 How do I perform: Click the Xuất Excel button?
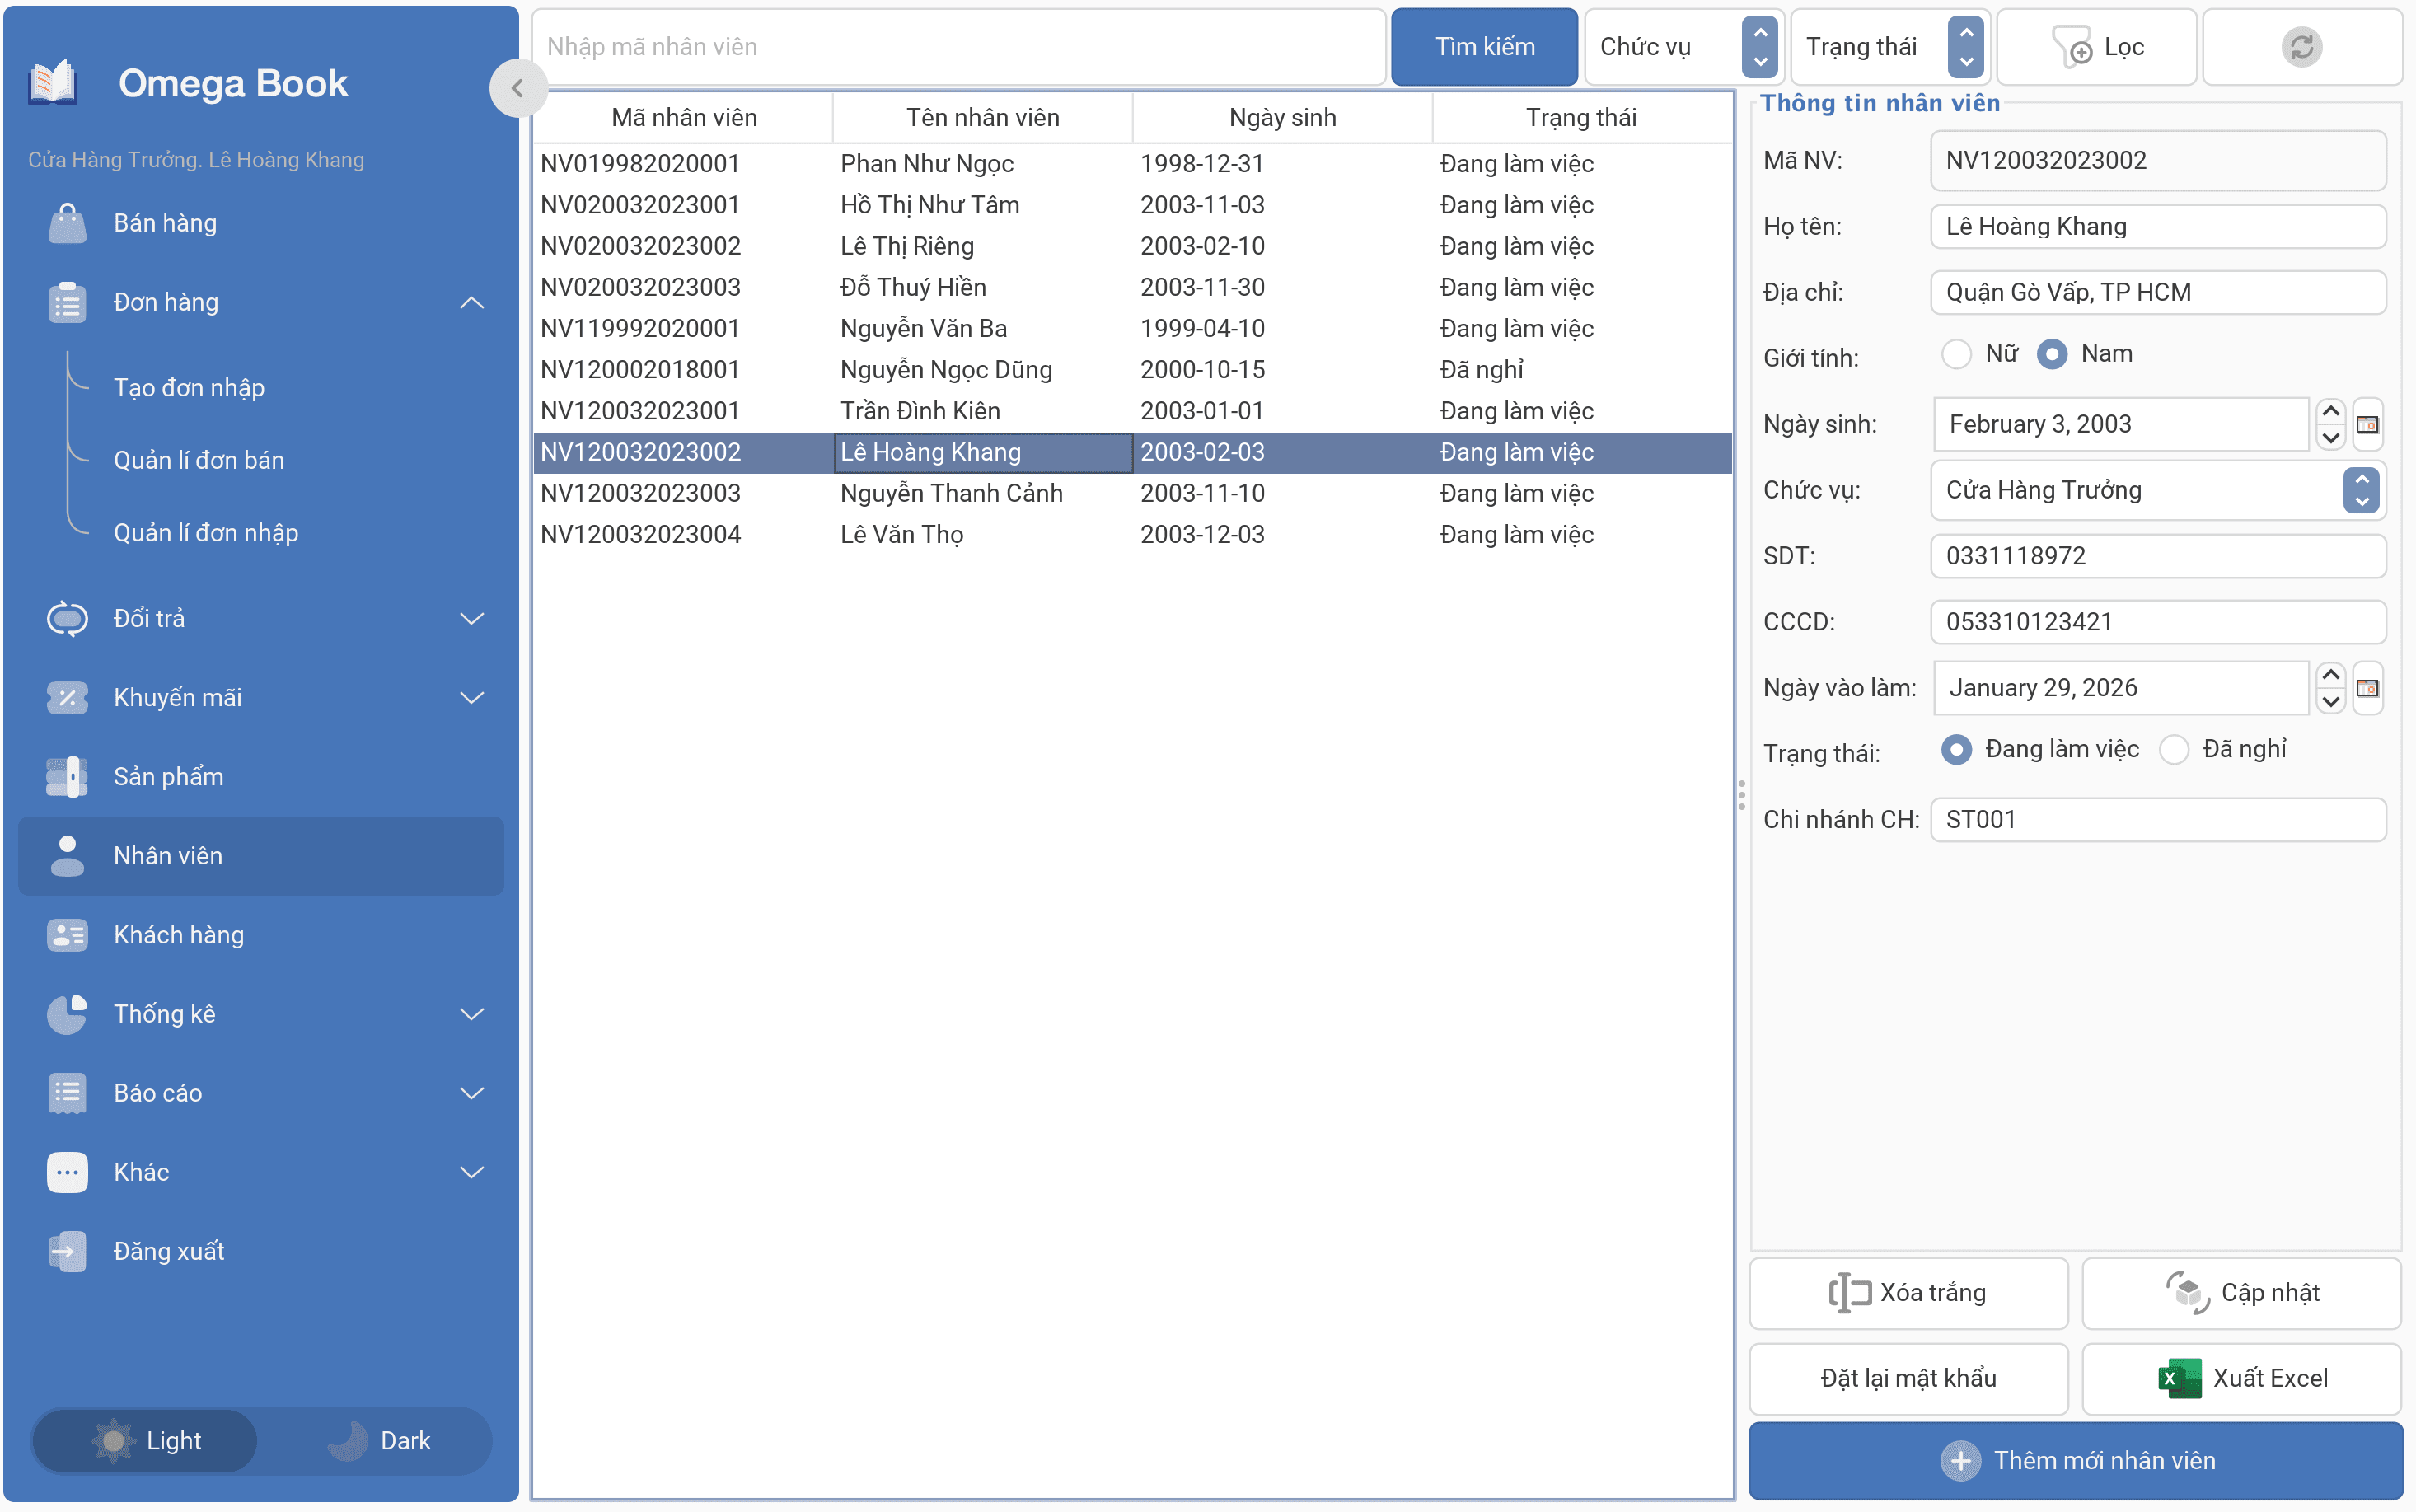click(x=2241, y=1378)
